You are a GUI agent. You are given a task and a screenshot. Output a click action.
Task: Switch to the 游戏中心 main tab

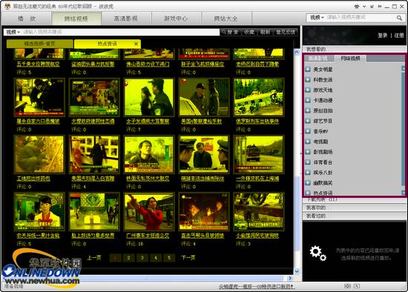point(176,19)
